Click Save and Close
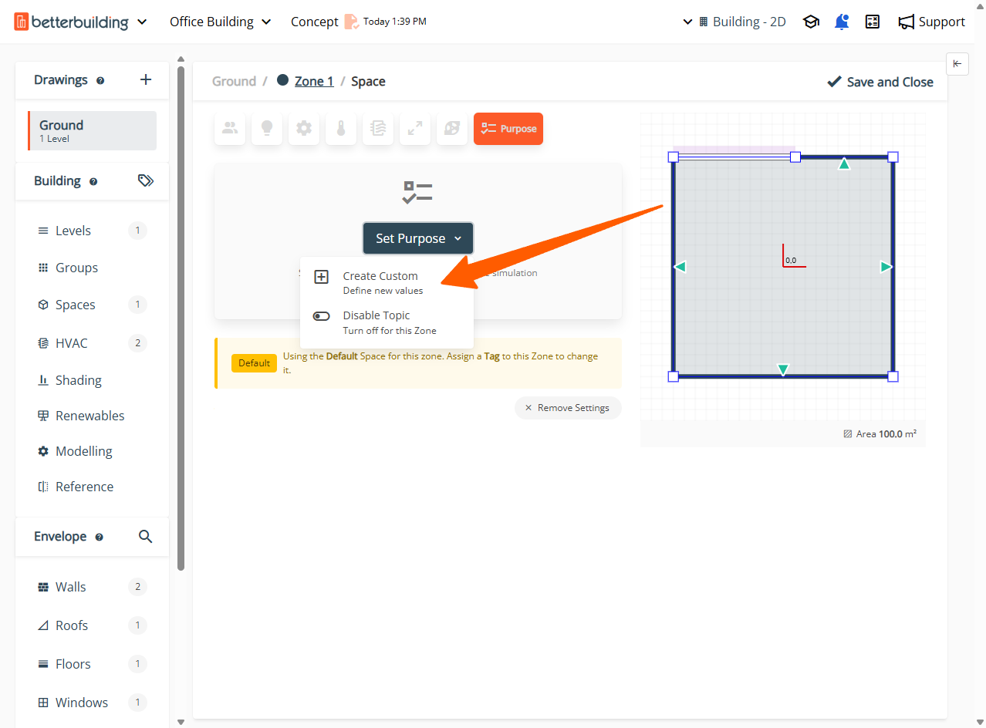The image size is (986, 728). click(x=880, y=82)
